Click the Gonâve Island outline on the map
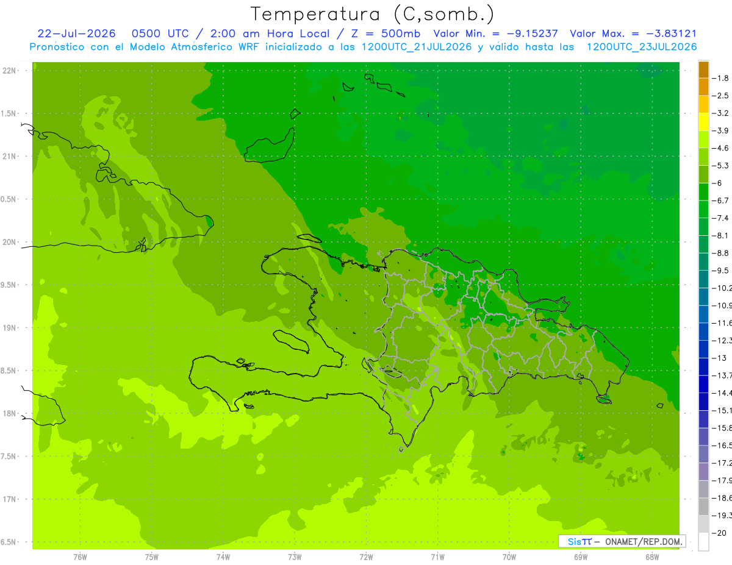Viewport: 732px width, 565px height. 290,341
